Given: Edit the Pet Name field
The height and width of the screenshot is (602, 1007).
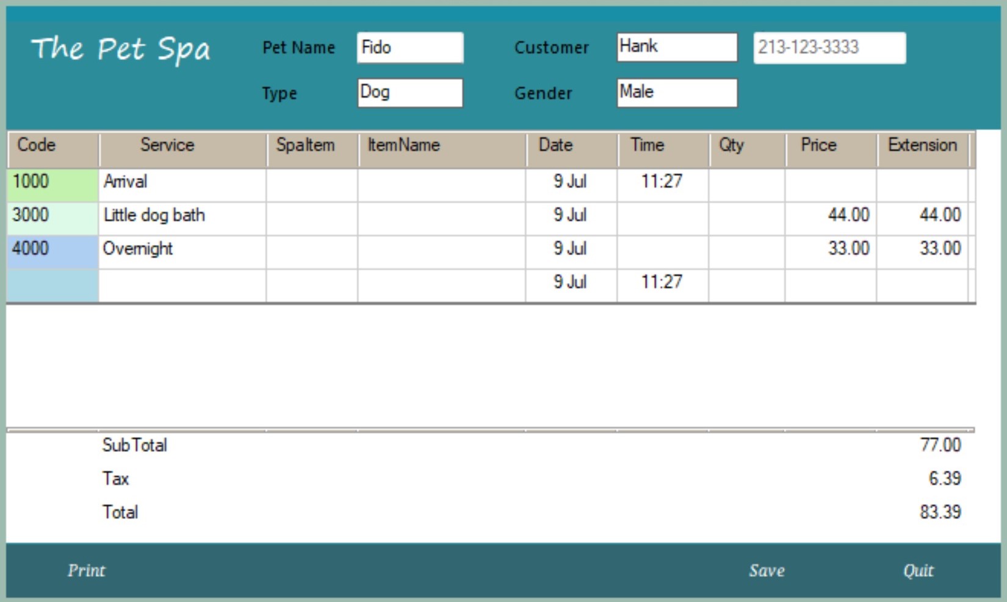Looking at the screenshot, I should pos(410,48).
